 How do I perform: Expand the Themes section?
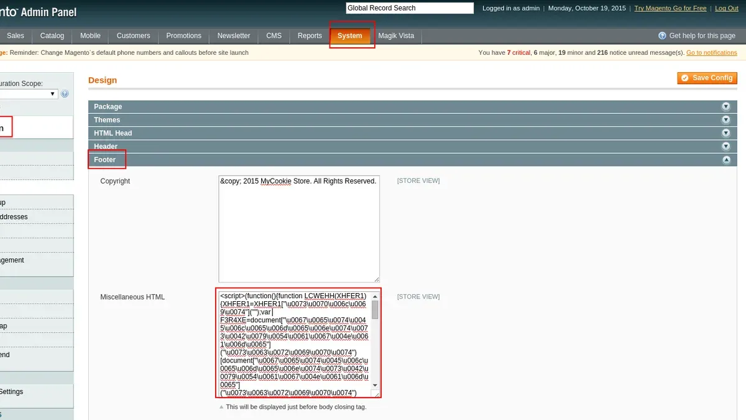412,119
